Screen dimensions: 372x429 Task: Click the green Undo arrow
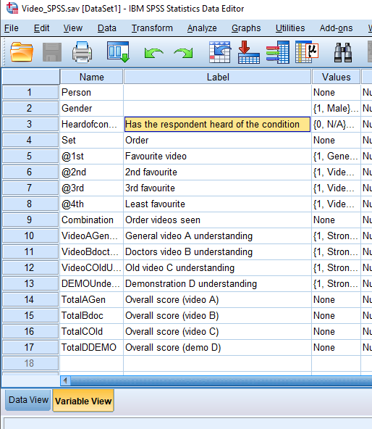154,53
